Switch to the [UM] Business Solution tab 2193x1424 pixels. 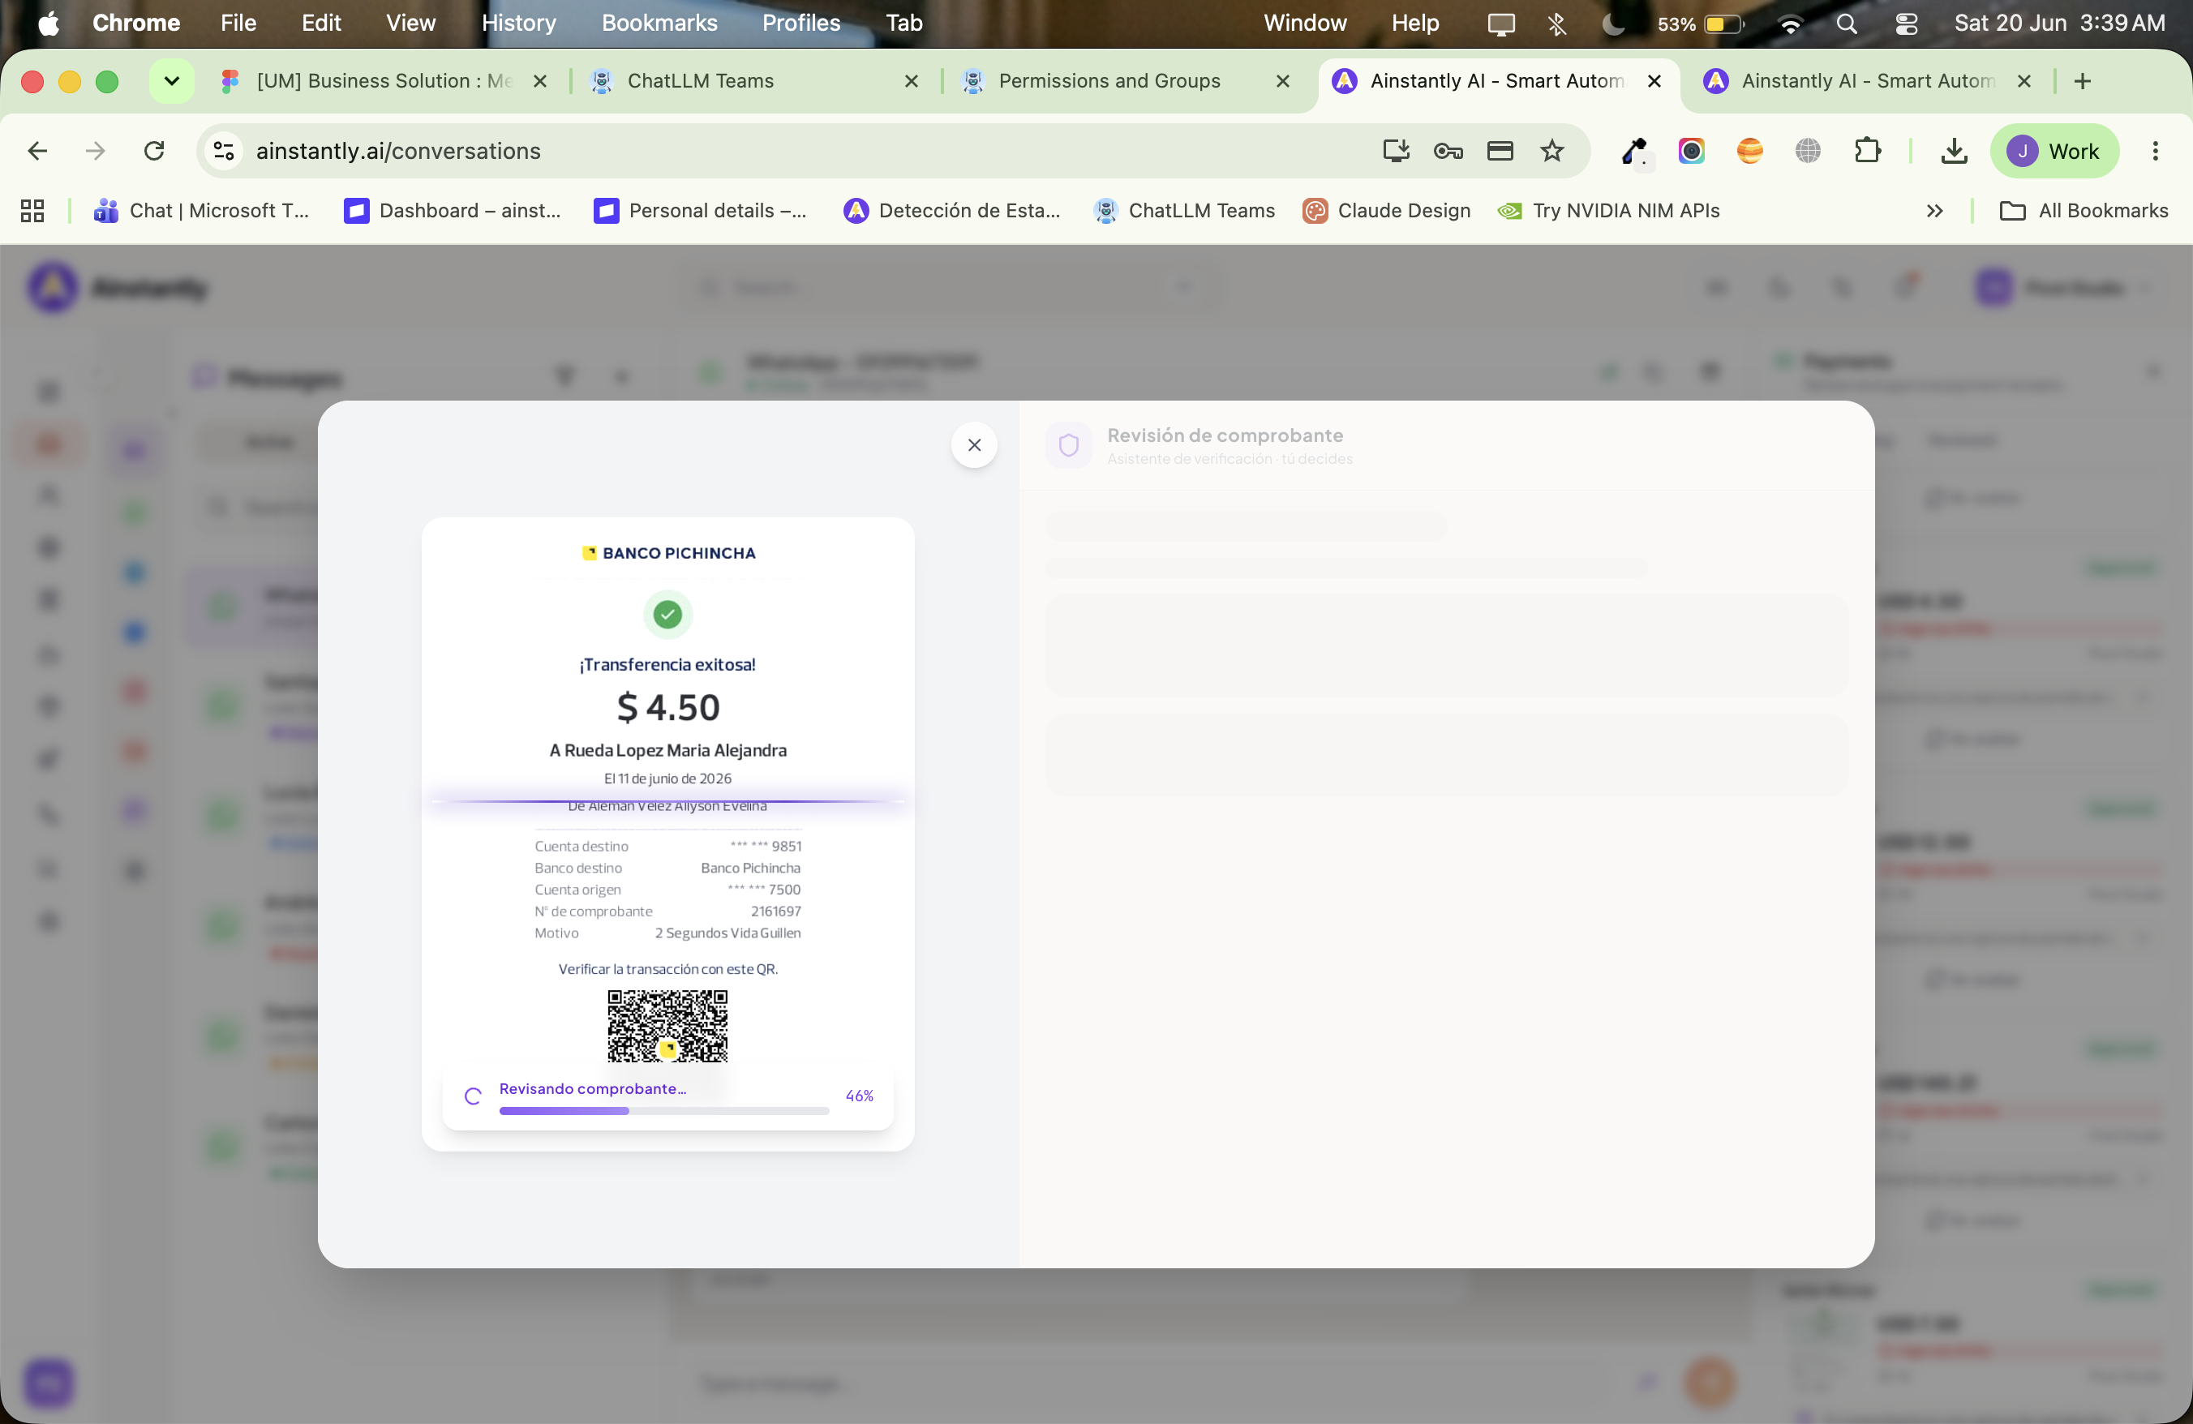tap(382, 81)
